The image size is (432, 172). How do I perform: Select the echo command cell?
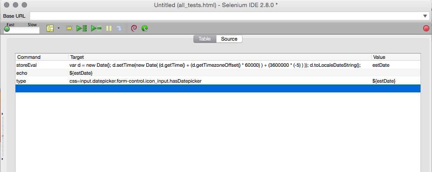22,73
